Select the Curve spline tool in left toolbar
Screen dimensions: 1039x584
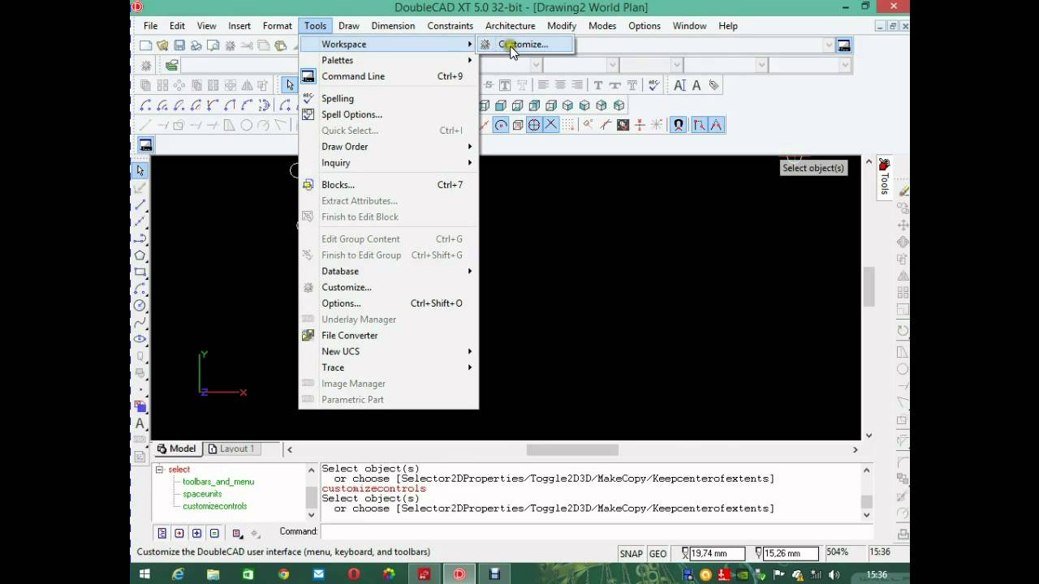[x=140, y=322]
